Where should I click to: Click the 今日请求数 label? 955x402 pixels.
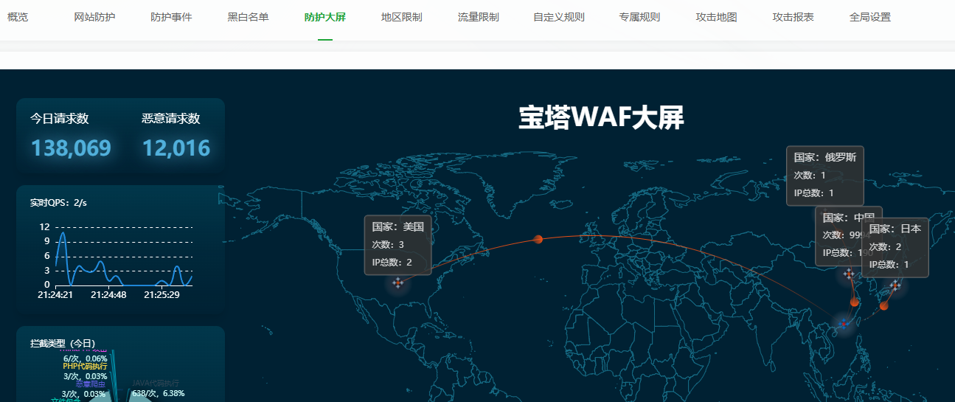pyautogui.click(x=60, y=119)
